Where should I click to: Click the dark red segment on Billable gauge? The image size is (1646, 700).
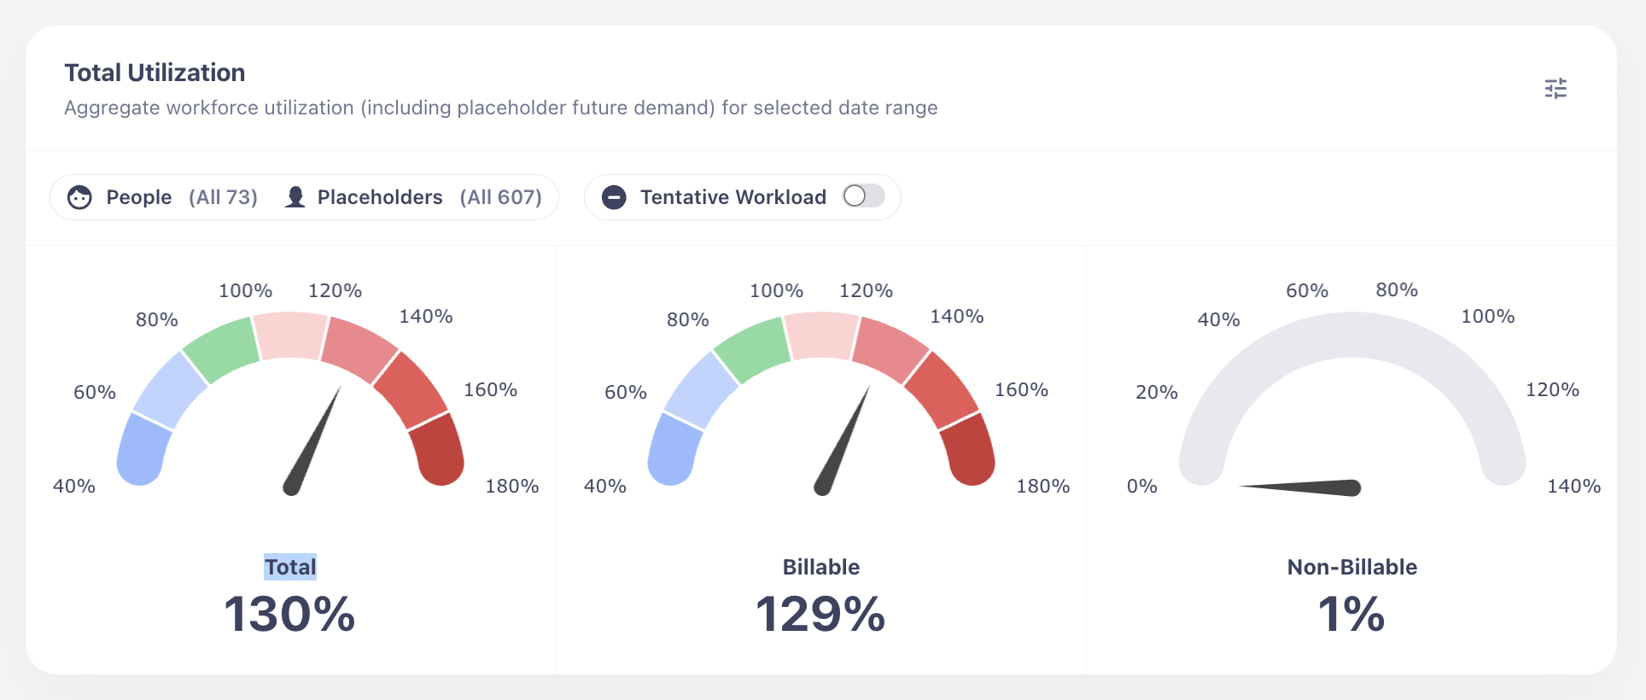[x=968, y=448]
